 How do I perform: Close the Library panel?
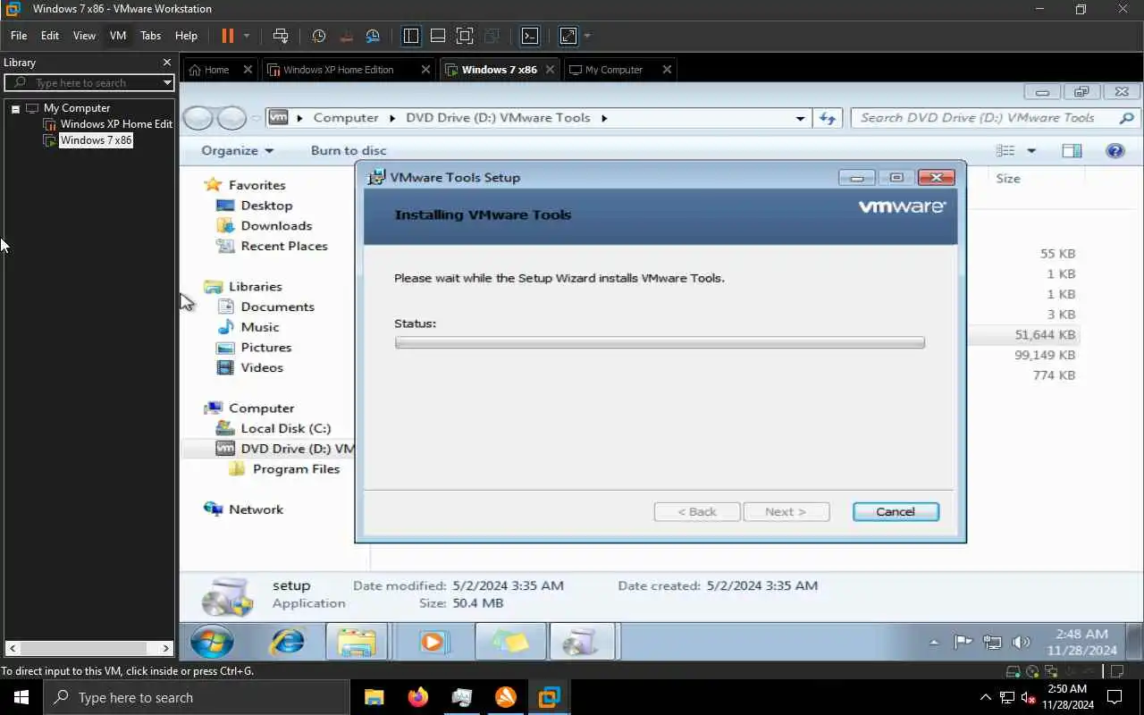pyautogui.click(x=166, y=63)
